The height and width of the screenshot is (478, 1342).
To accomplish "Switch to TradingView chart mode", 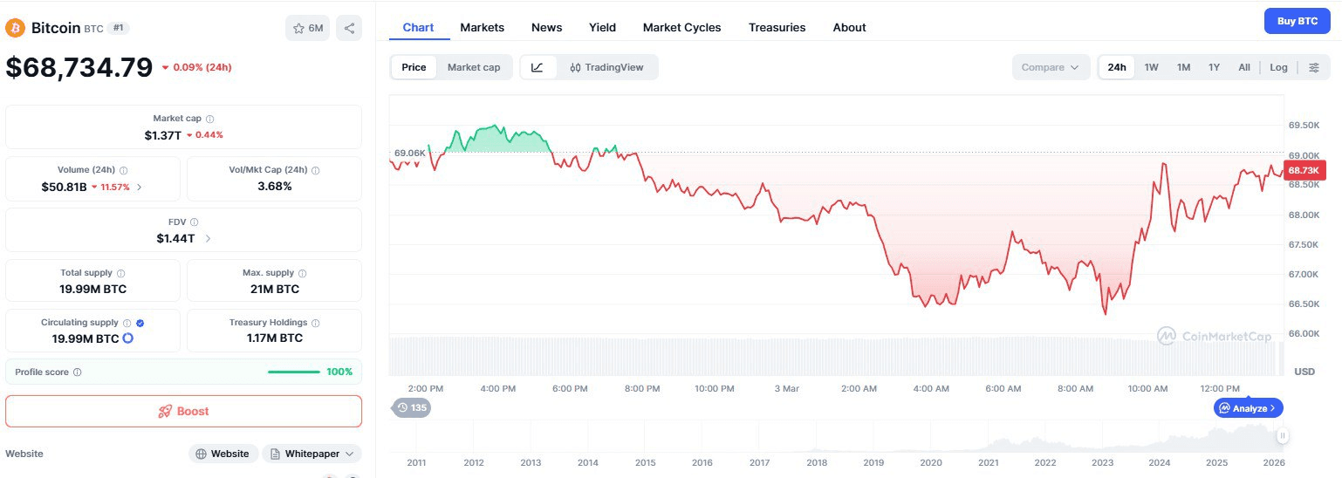I will click(606, 67).
